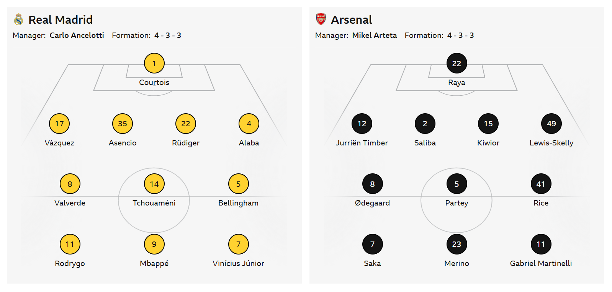Viewport: 612px width, 292px height.
Task: Select Raya number 22 shirt icon
Action: [x=457, y=63]
